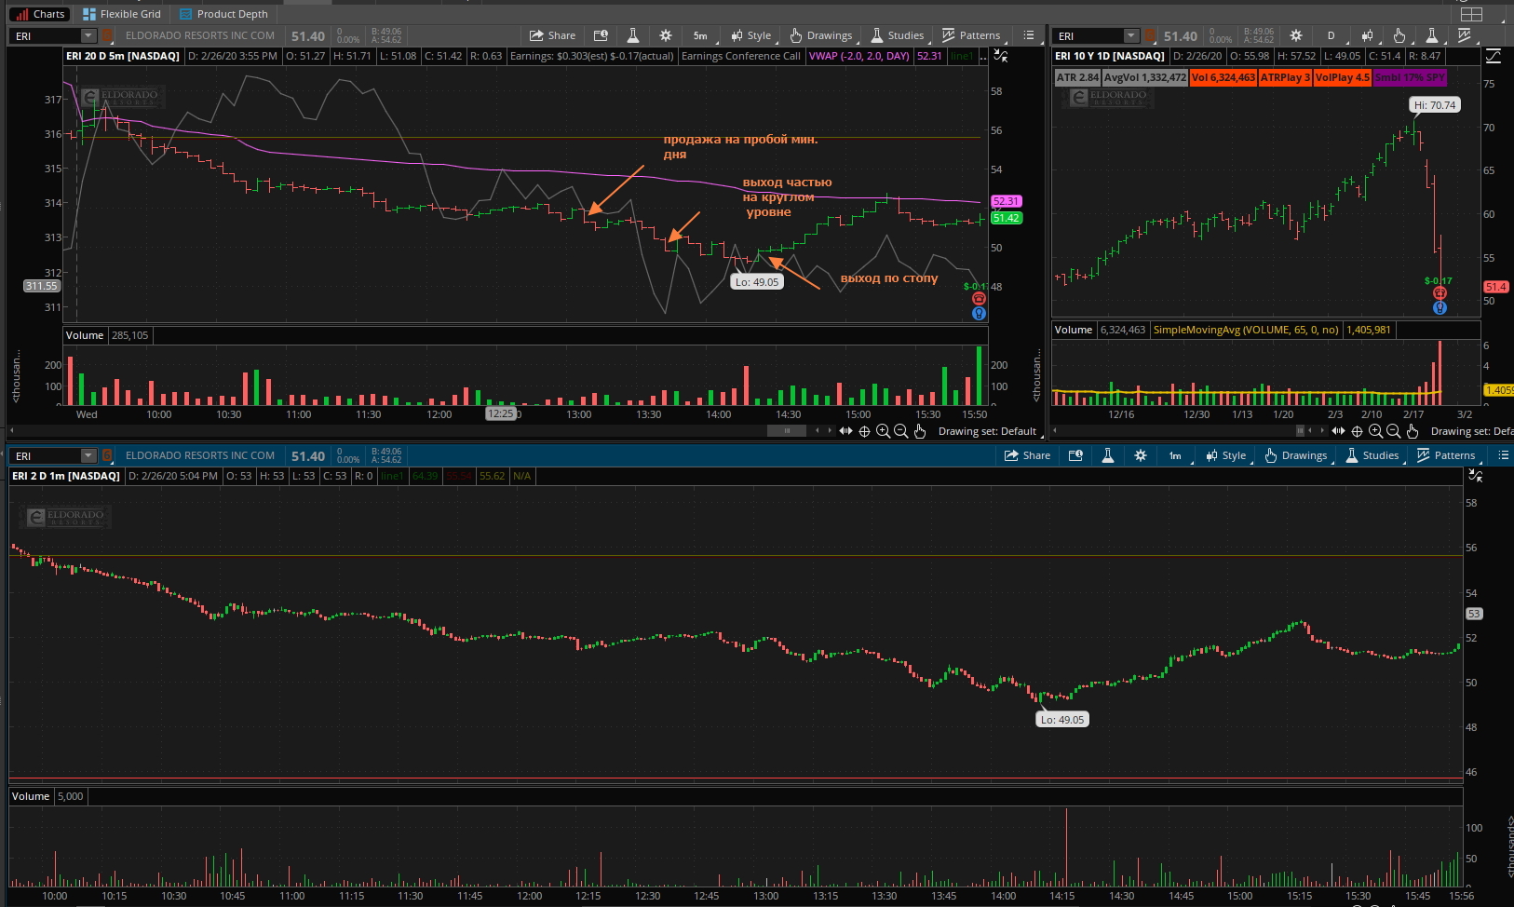Open the Style menu in the 1m chart

(x=1227, y=455)
